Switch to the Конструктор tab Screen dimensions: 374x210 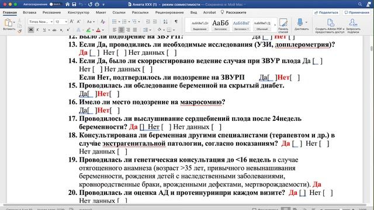click(x=78, y=12)
